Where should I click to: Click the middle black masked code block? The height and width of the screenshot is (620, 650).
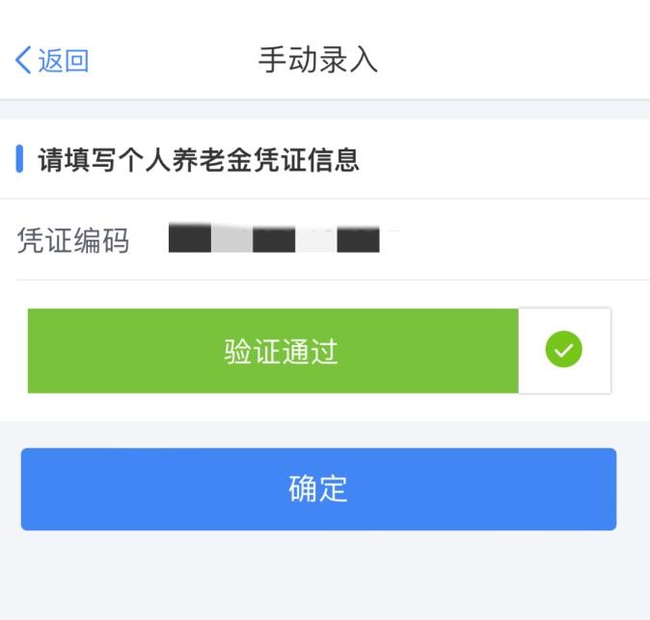coord(274,239)
